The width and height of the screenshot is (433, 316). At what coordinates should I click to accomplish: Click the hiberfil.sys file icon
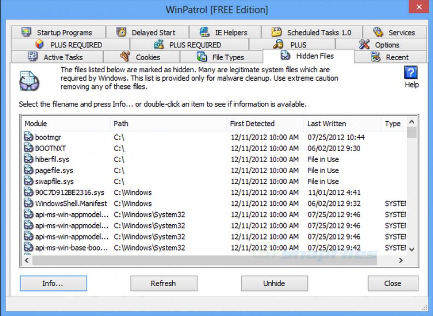[x=29, y=159]
